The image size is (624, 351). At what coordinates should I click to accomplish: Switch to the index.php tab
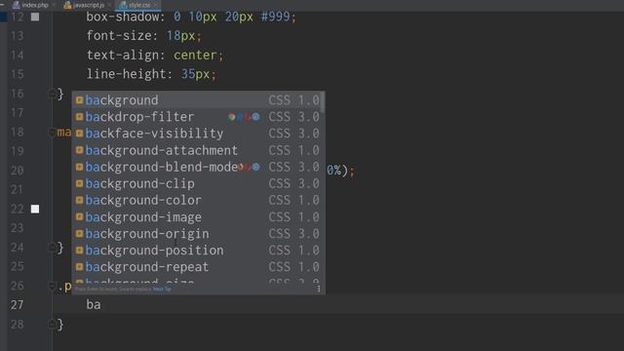tap(34, 5)
